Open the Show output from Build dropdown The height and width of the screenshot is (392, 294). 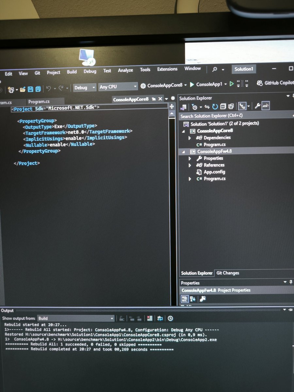click(76, 318)
